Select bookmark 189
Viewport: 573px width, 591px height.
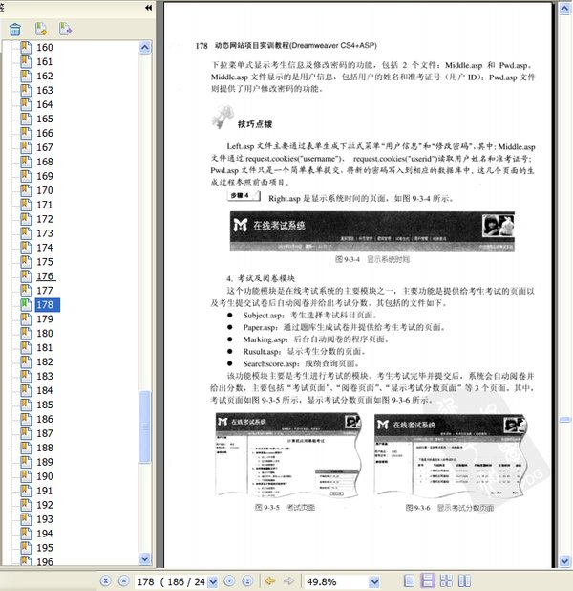point(45,462)
